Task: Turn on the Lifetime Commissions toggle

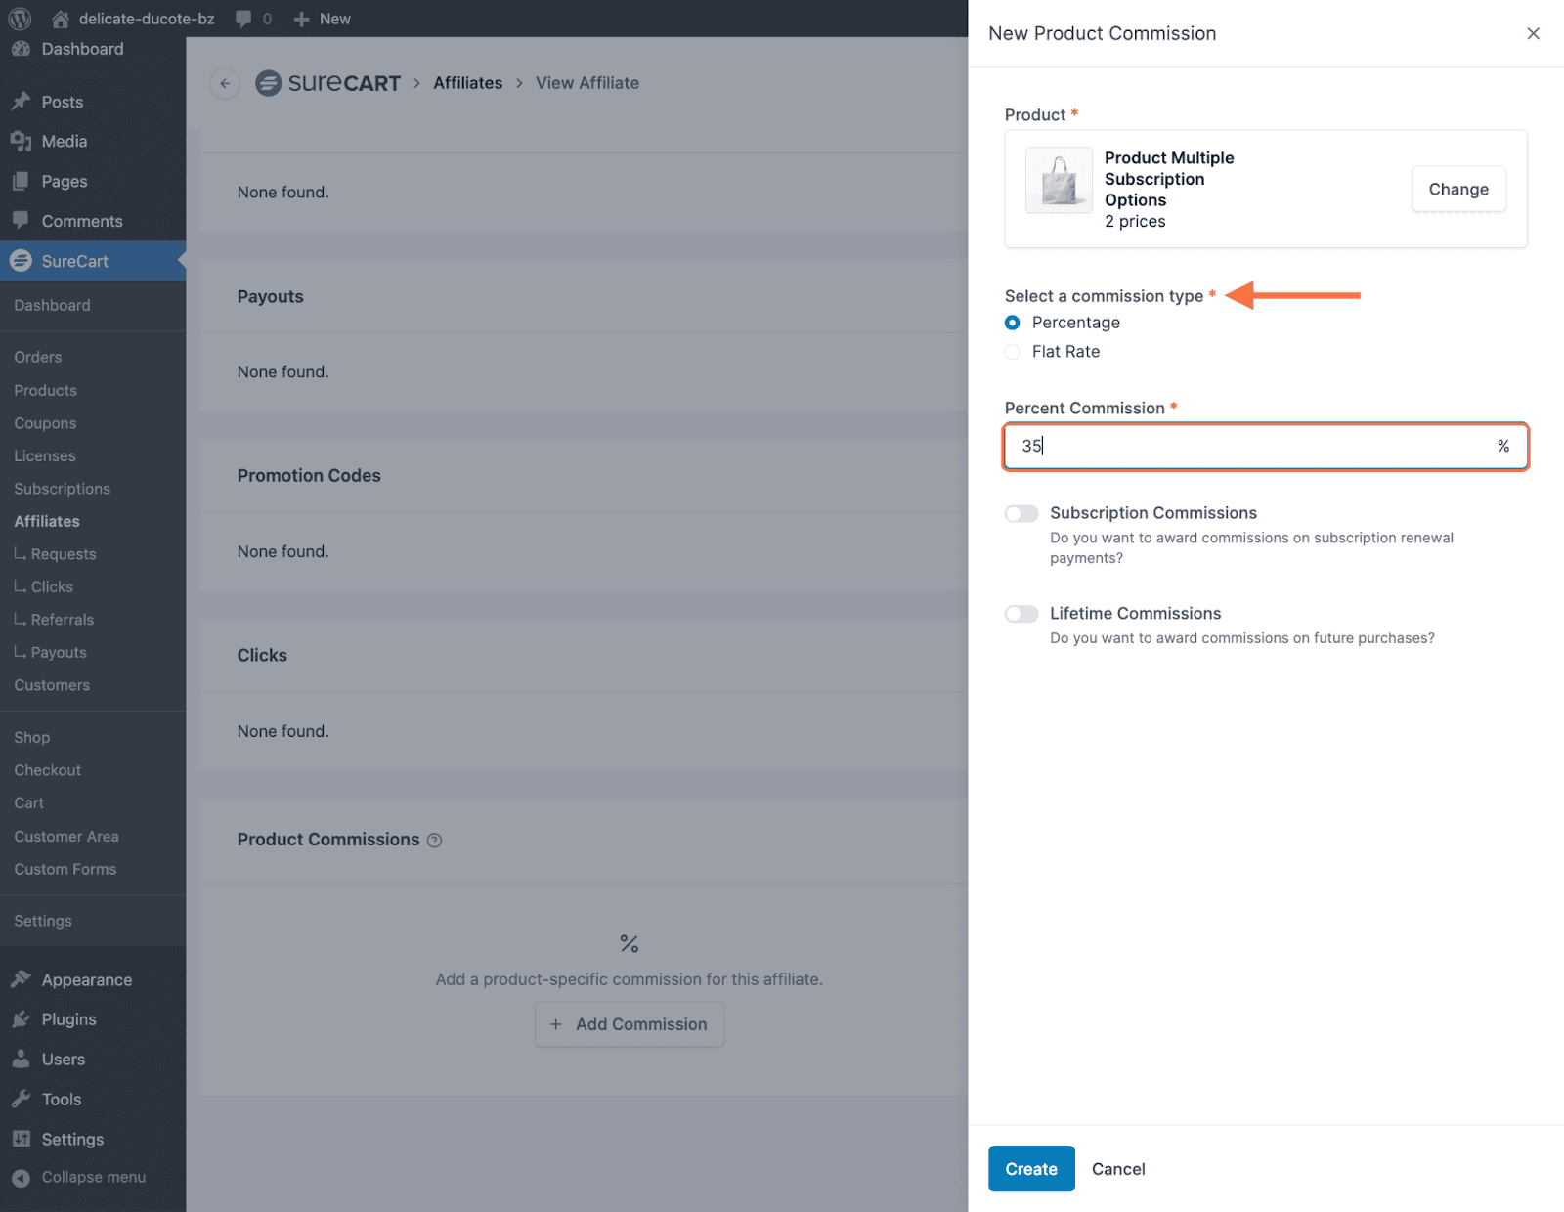Action: pos(1021,614)
